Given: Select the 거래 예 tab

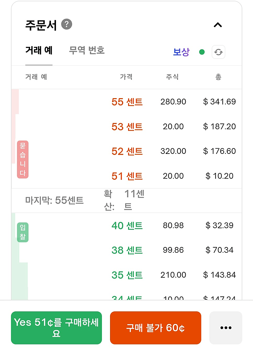Looking at the screenshot, I should click(x=39, y=51).
